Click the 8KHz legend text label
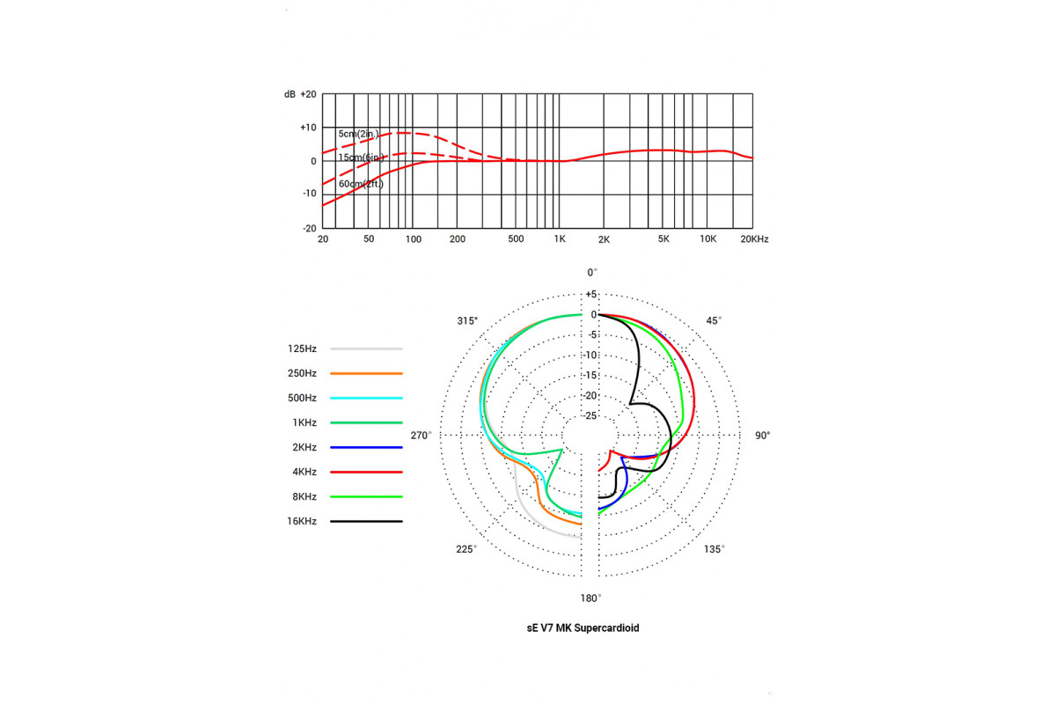Image resolution: width=1056 pixels, height=704 pixels. click(x=301, y=496)
